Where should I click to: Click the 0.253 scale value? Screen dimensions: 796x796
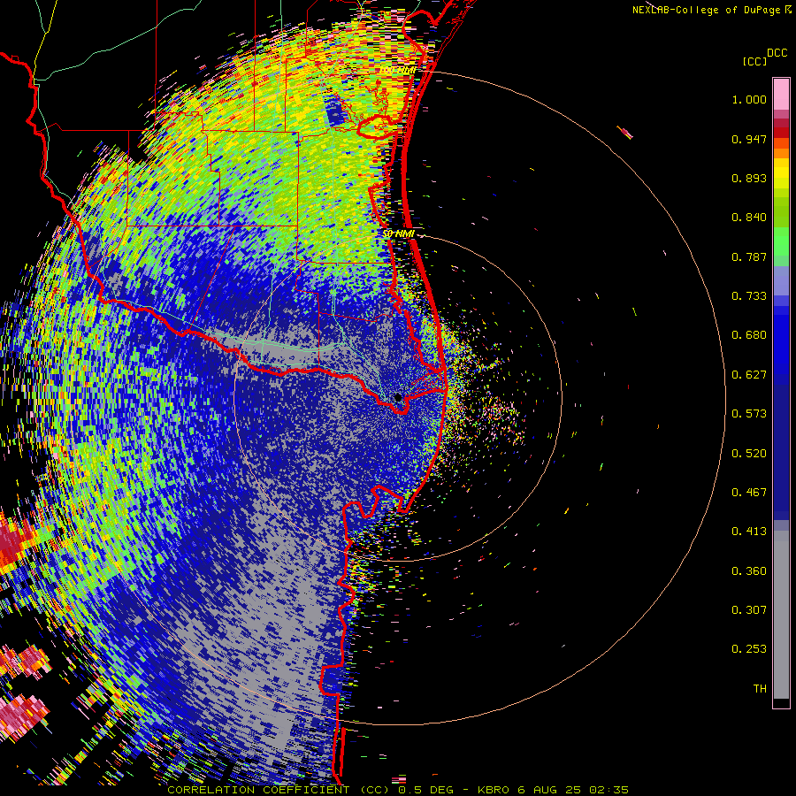749,649
